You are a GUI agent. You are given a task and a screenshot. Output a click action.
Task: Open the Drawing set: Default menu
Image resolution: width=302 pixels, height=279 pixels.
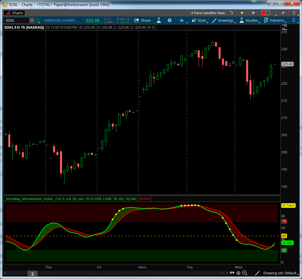[280, 273]
